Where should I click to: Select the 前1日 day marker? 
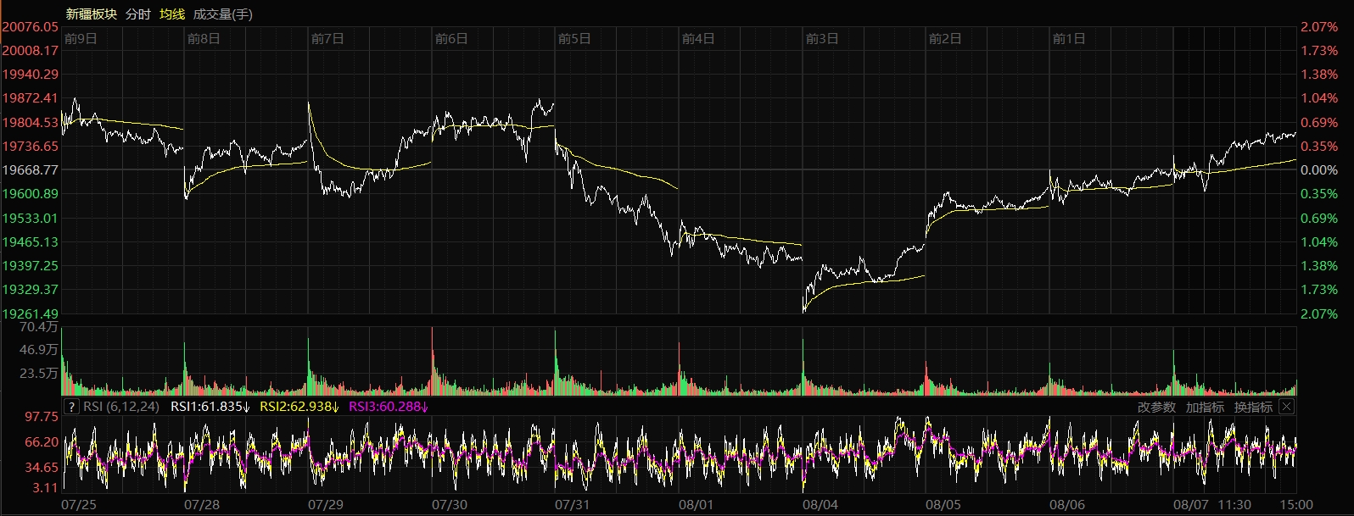click(1068, 39)
